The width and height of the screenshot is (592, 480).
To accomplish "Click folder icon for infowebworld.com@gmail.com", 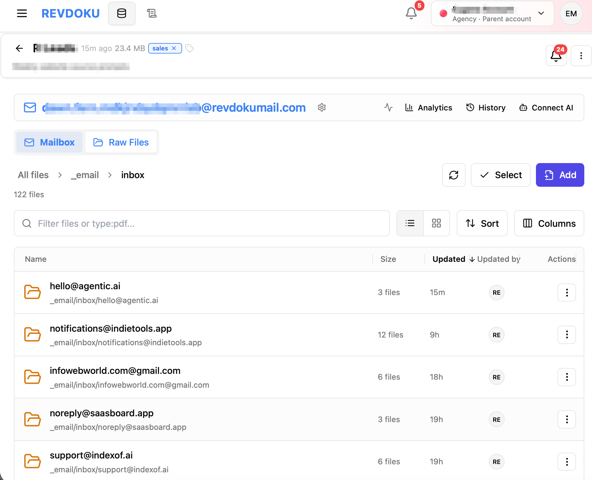I will point(32,377).
